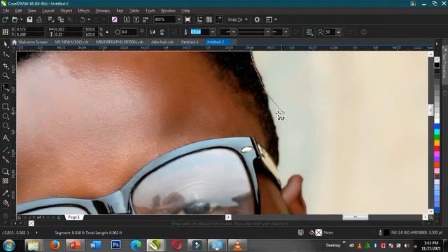Select the Interactive Fill tool
The image size is (448, 252).
(6, 203)
